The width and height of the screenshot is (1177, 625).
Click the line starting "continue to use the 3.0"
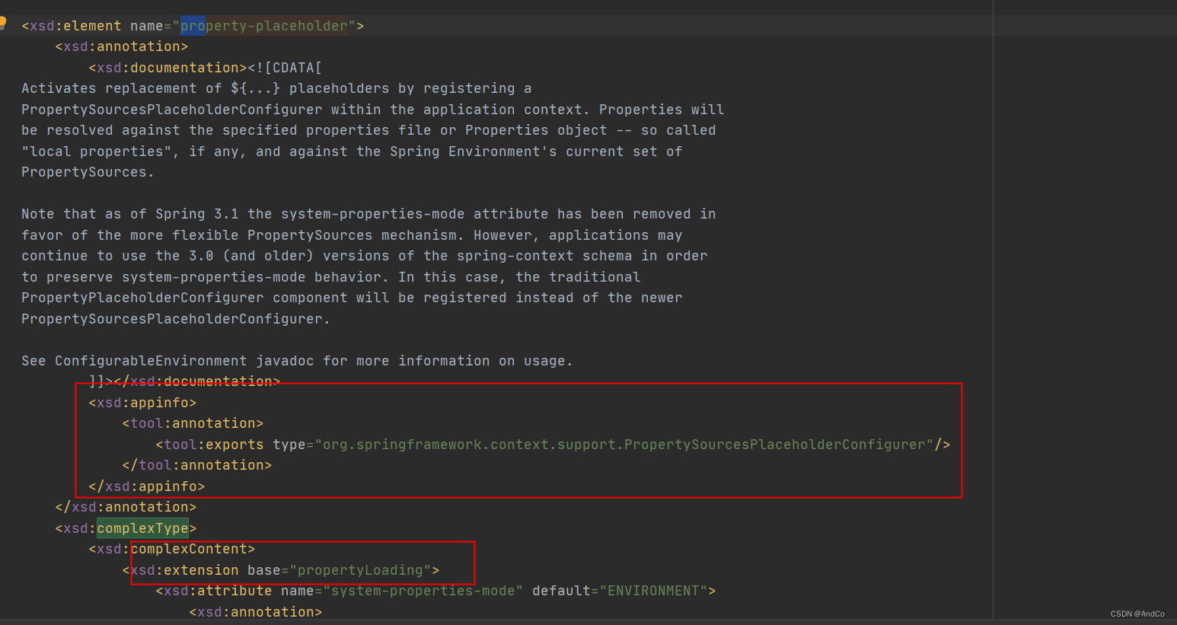click(x=365, y=256)
